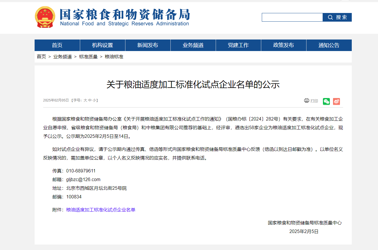Share the article via the WeChat icon

point(326,101)
